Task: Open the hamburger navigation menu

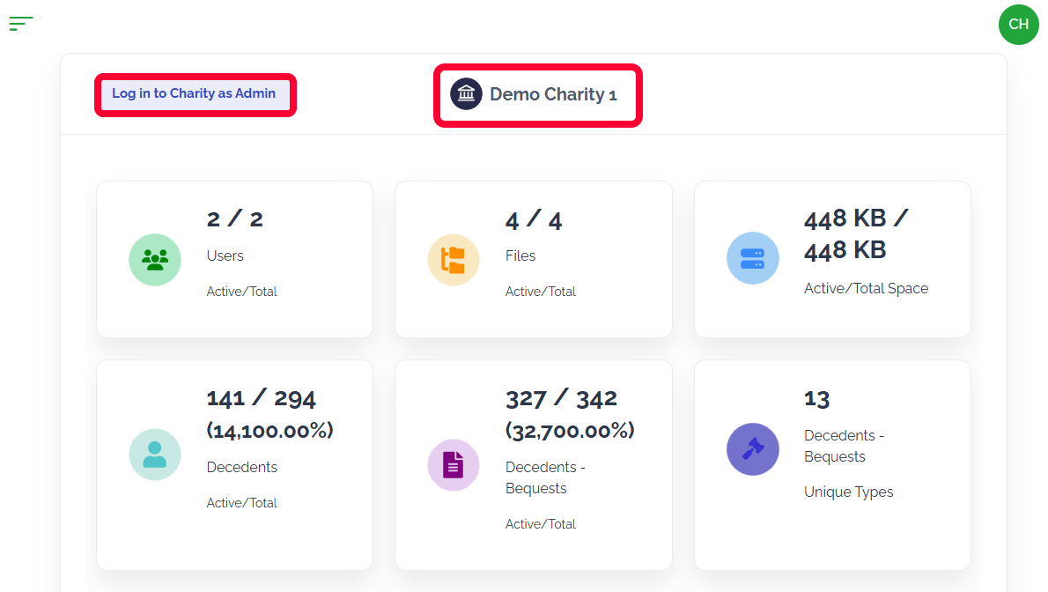Action: [21, 24]
